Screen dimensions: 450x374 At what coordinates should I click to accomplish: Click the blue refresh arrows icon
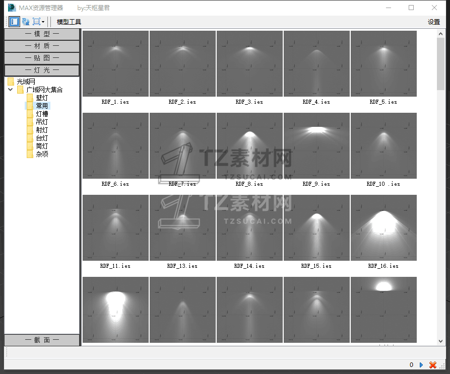click(26, 22)
